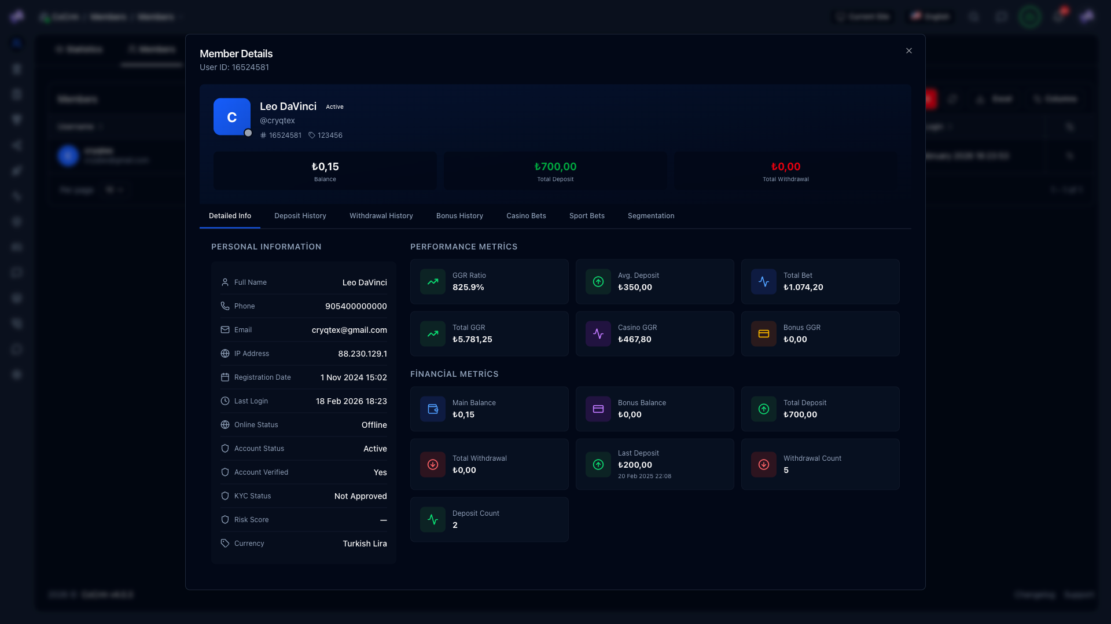
Task: Click the ₺200,00 Last Deposit value
Action: pyautogui.click(x=635, y=465)
